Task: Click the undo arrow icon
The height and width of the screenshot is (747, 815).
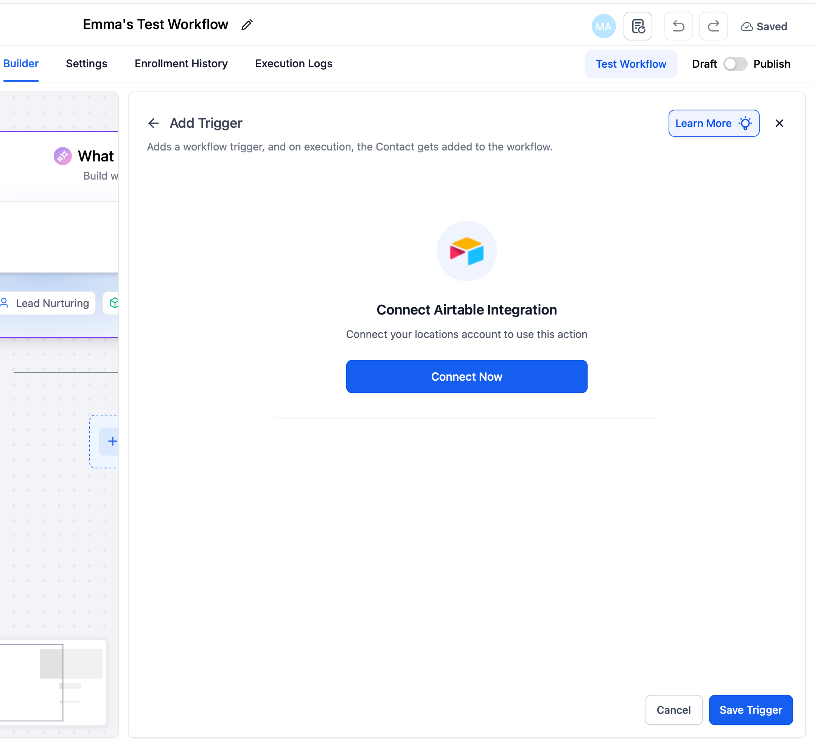Action: coord(678,26)
